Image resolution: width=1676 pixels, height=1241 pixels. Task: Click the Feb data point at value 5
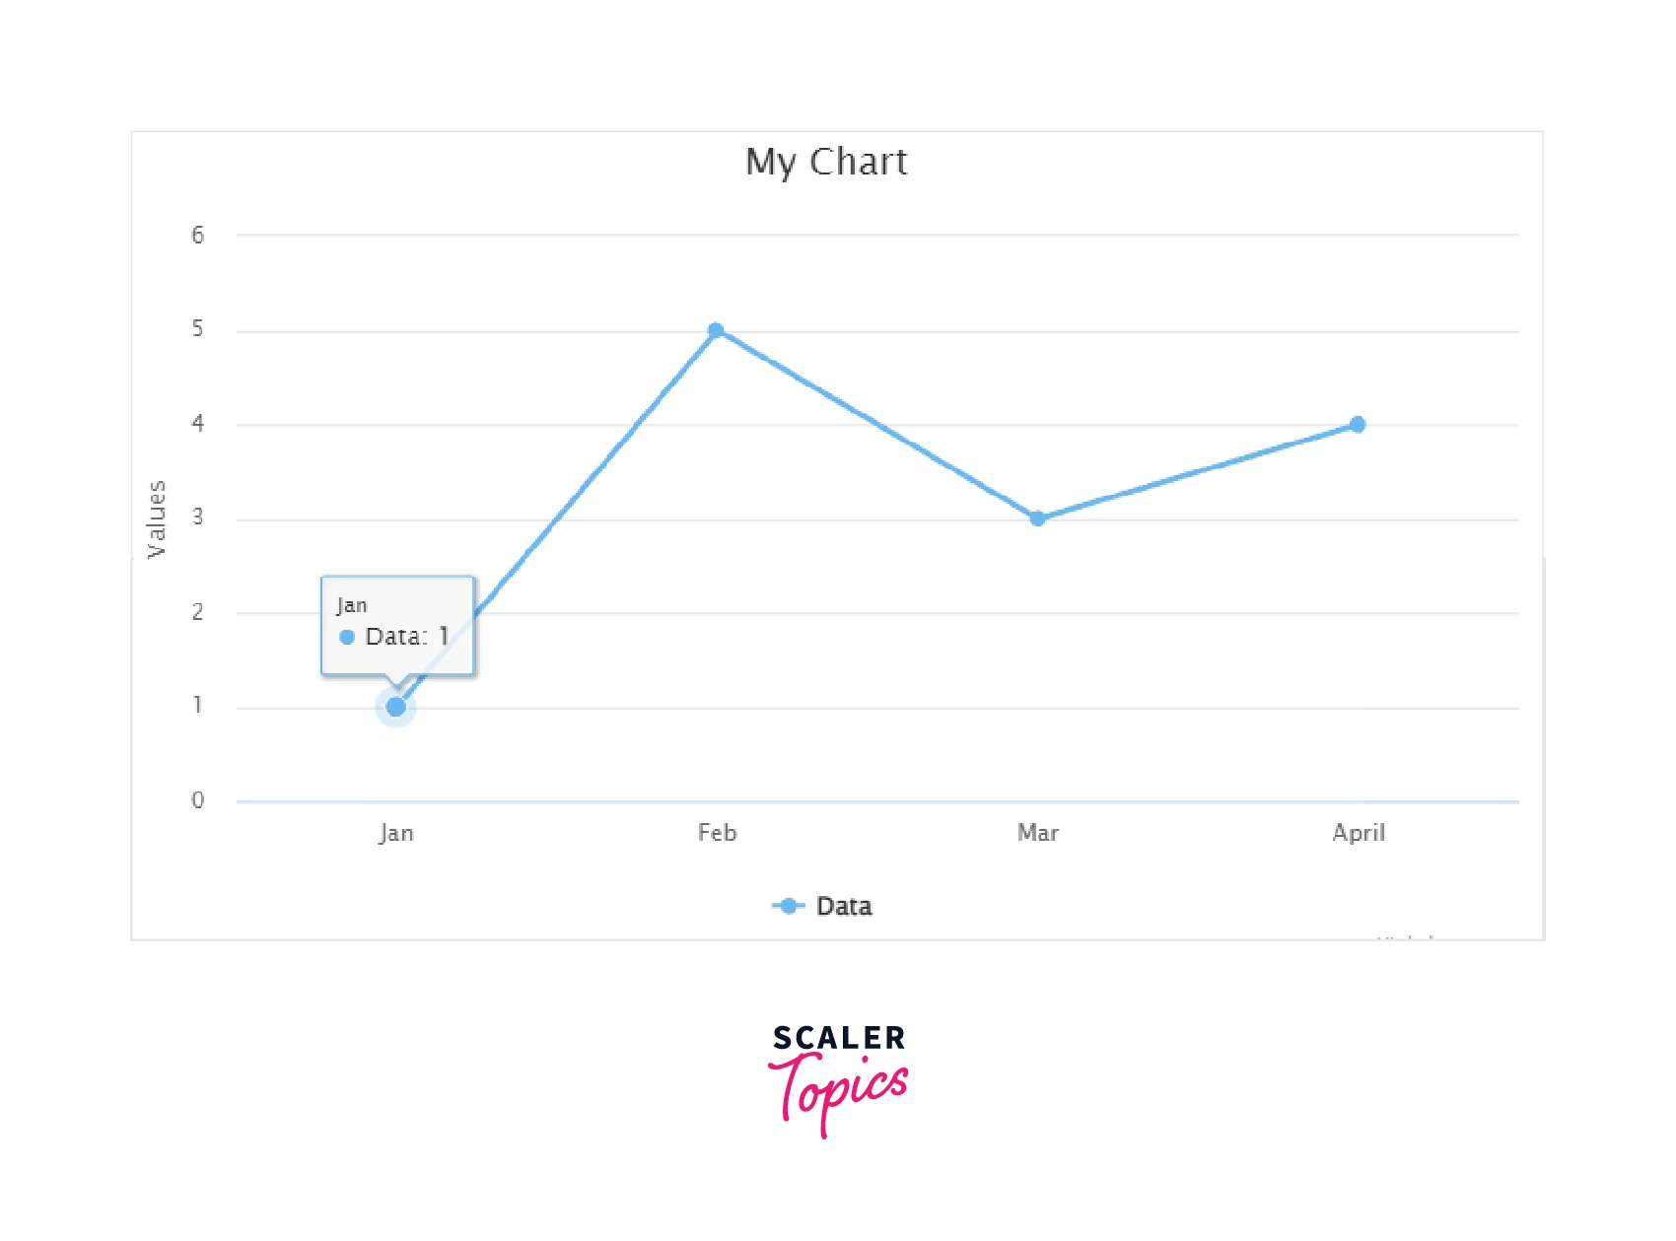point(716,331)
